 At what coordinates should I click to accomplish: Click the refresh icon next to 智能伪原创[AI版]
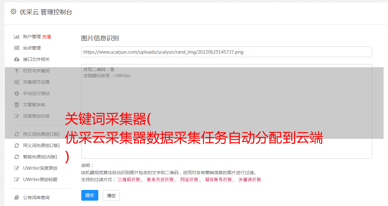(17, 157)
